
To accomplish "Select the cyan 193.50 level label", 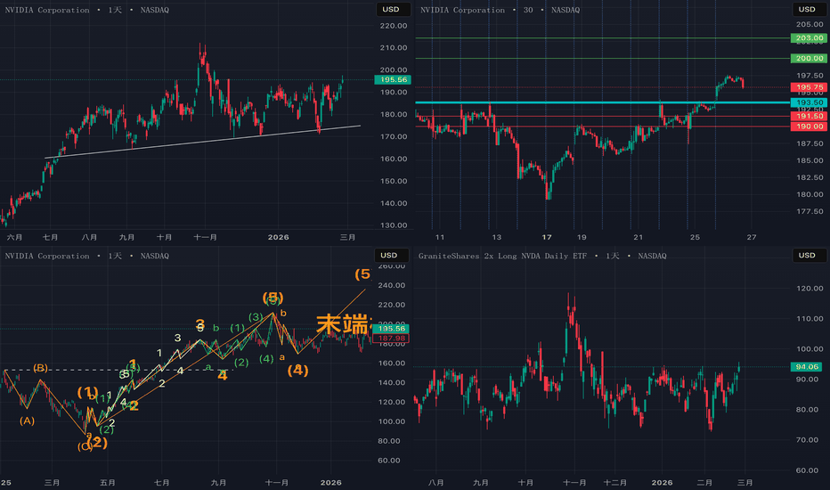I will coord(809,102).
